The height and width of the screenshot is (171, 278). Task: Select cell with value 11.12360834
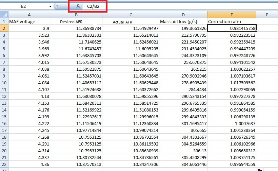tap(131, 123)
